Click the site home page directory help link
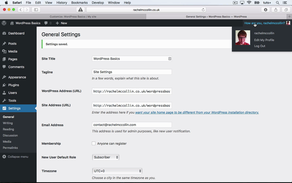 [197, 112]
